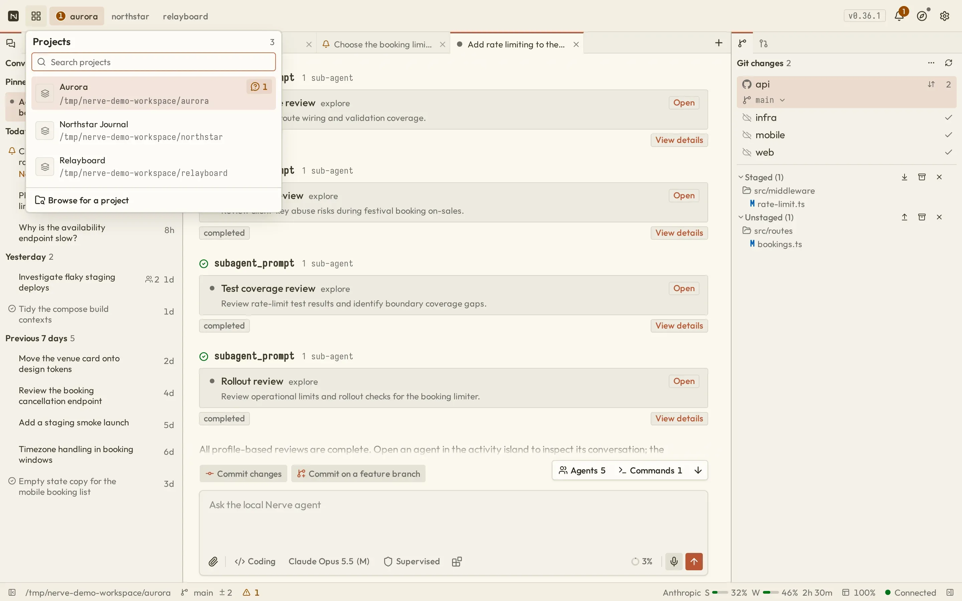Expand the activity island arrow
The height and width of the screenshot is (601, 962).
pos(698,470)
